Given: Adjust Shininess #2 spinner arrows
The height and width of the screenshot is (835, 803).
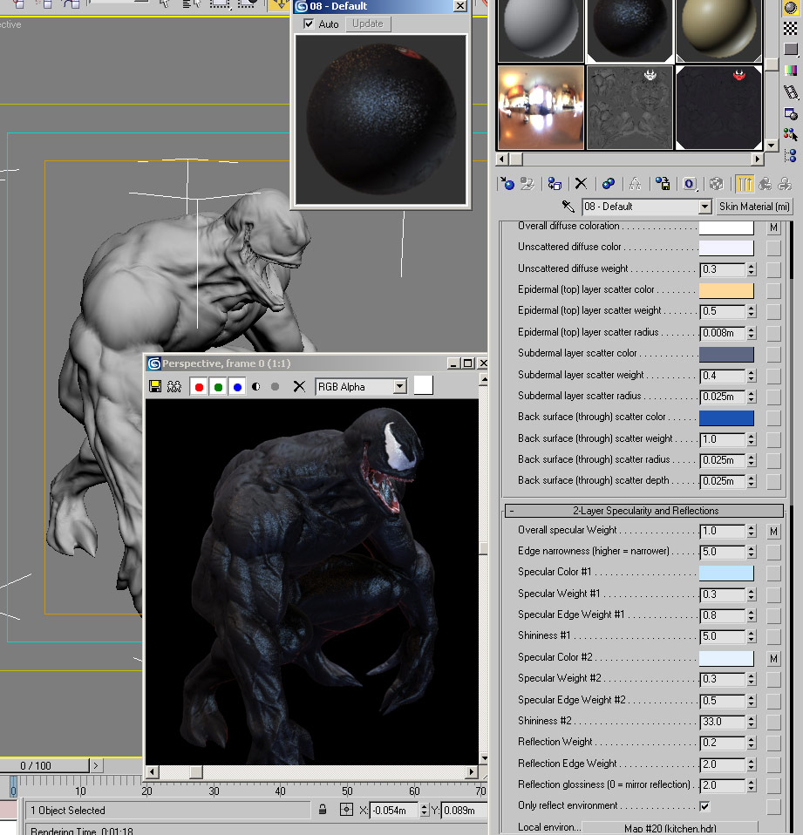Looking at the screenshot, I should coord(752,722).
